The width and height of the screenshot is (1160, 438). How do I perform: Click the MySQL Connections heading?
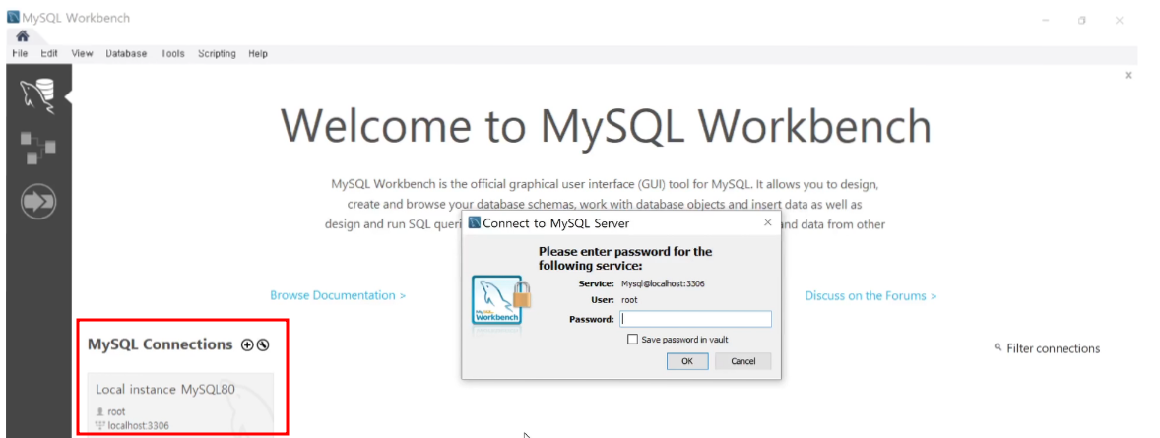(161, 344)
